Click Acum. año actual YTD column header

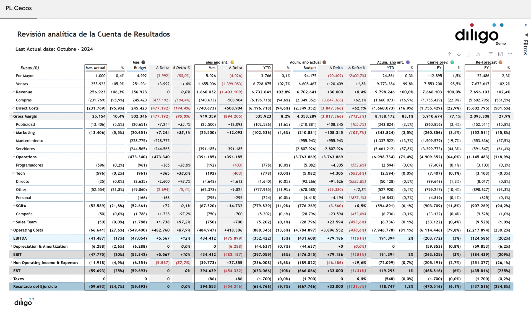pyautogui.click(x=267, y=68)
